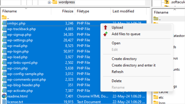Click the xmlrpc.php file icon
This screenshot has width=185, height=104.
click(x=4, y=23)
